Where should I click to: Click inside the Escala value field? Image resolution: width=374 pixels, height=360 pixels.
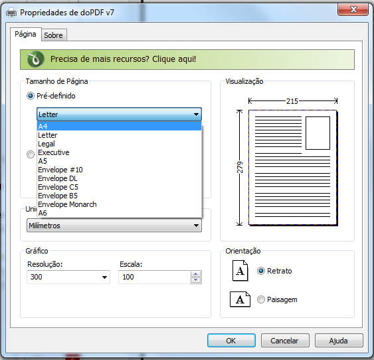155,277
